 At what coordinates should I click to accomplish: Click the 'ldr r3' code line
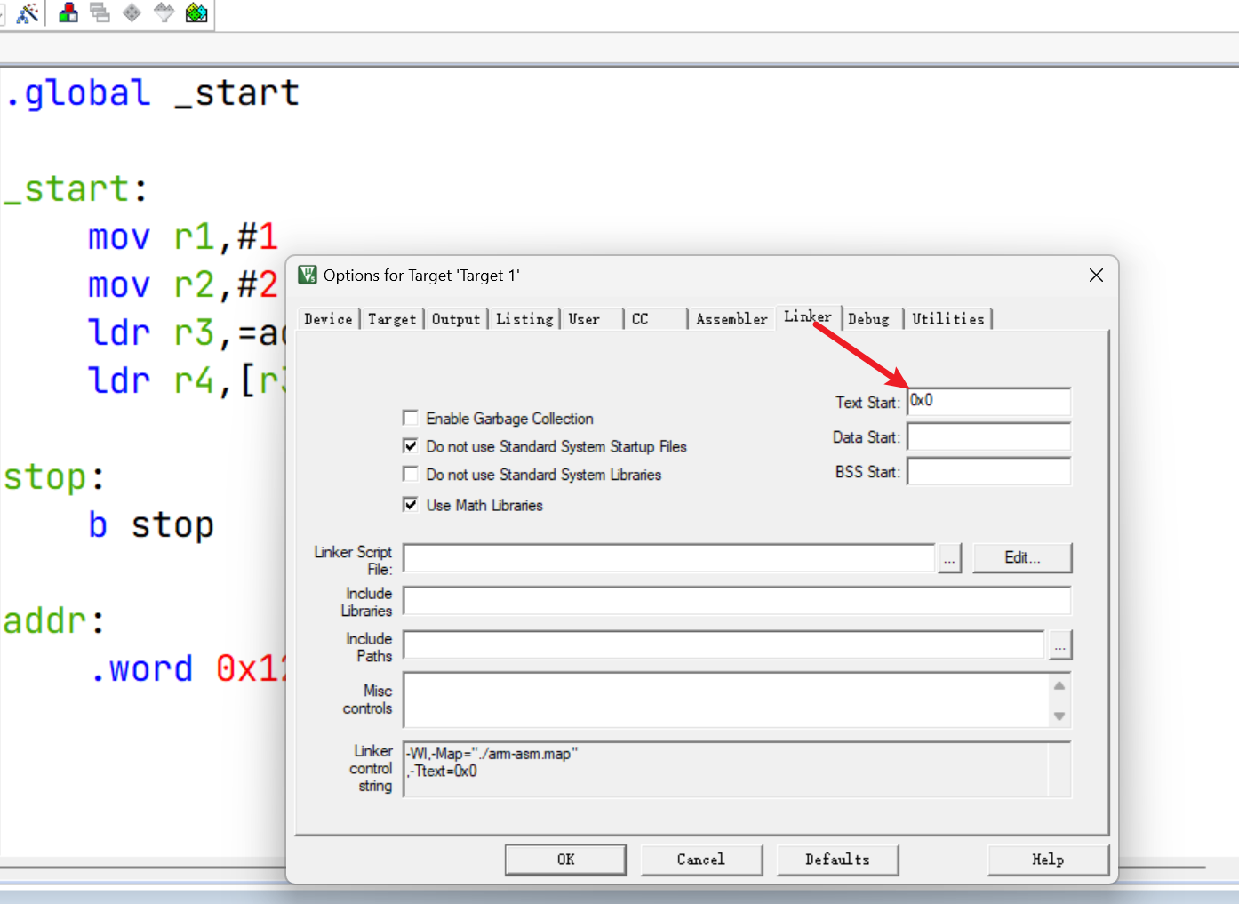187,333
